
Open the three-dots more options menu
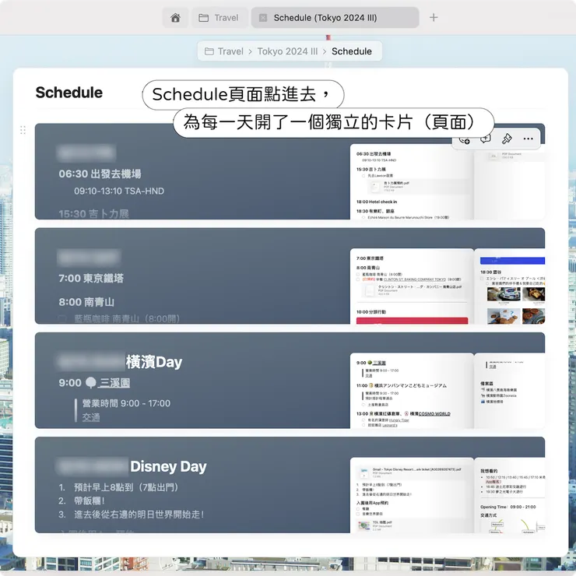[529, 139]
